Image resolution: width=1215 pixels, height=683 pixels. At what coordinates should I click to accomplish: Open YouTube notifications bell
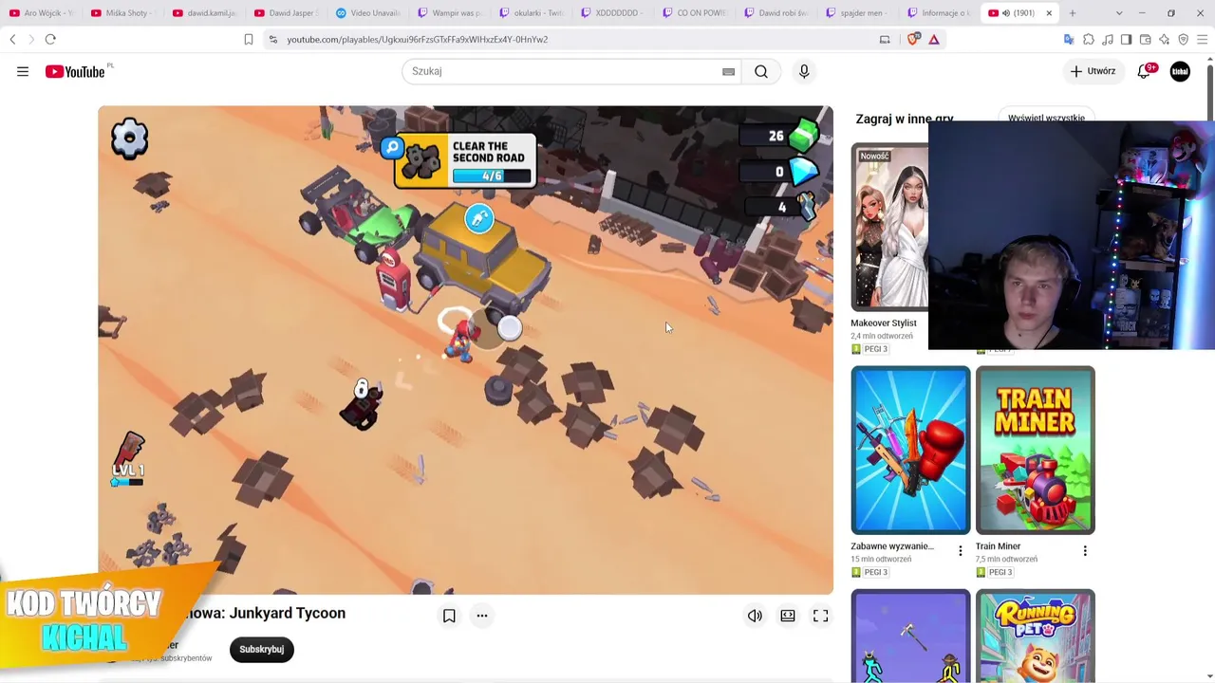1145,71
